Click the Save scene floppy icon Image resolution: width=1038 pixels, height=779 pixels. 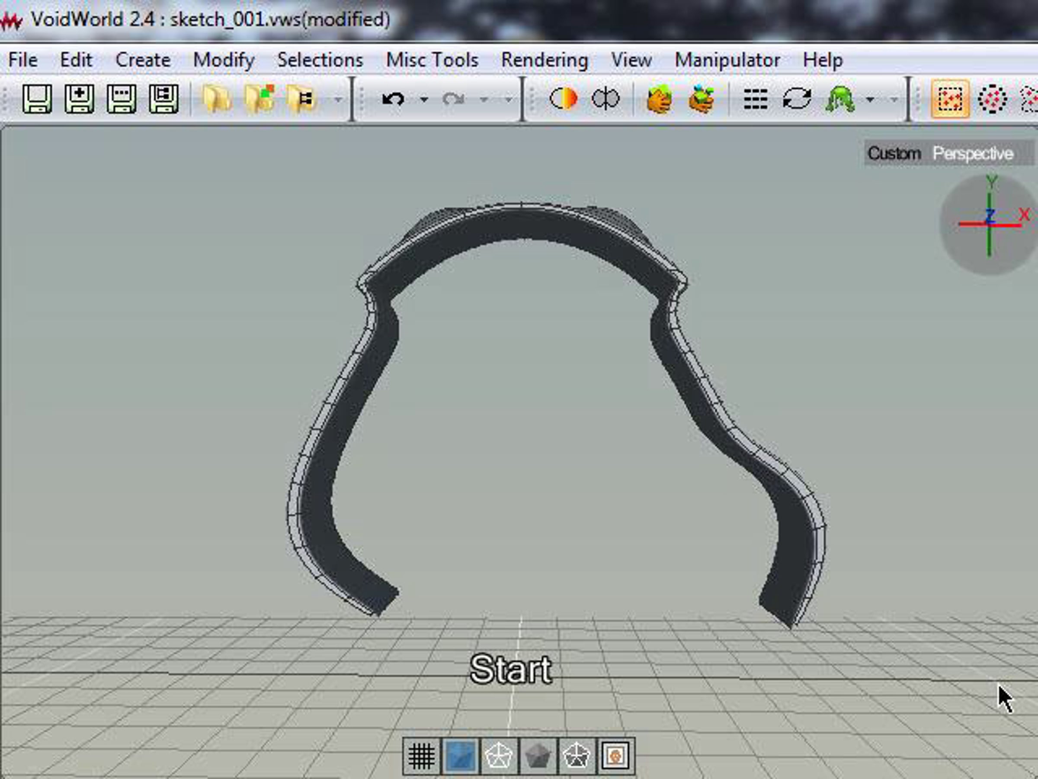pyautogui.click(x=37, y=99)
